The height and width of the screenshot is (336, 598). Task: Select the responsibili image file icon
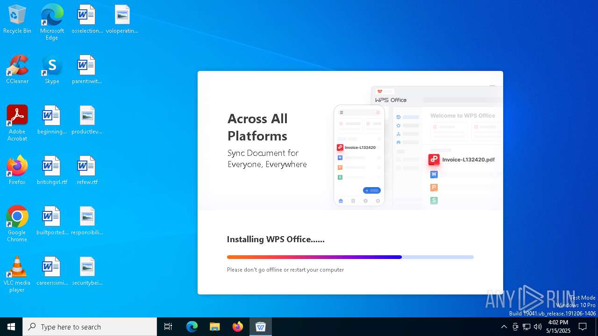pos(87,220)
